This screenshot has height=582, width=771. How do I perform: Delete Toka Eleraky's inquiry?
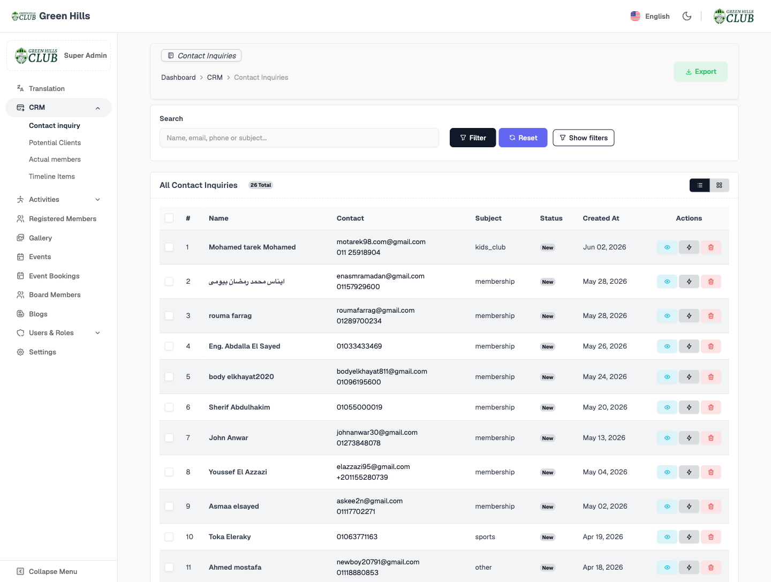point(711,537)
